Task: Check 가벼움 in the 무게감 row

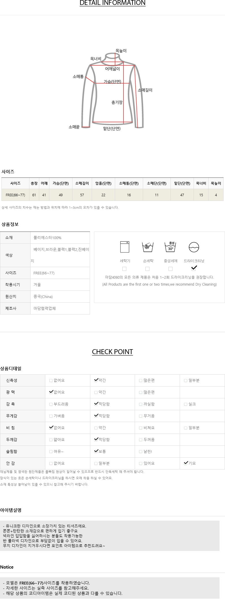Action: (x=51, y=416)
